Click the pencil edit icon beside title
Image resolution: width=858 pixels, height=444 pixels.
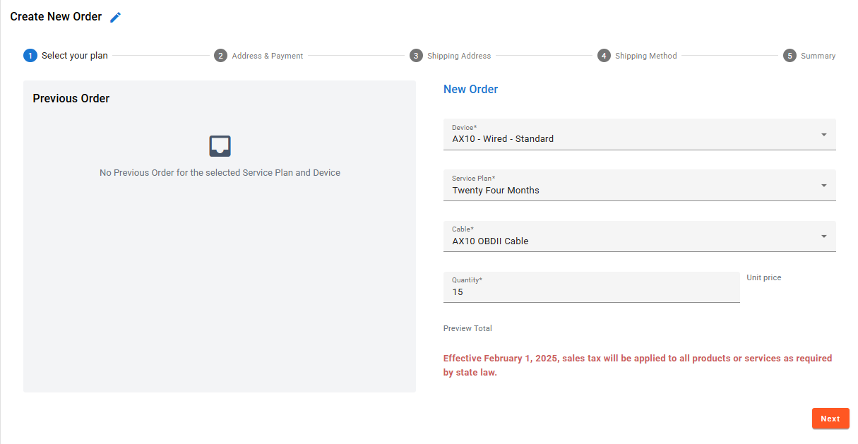pyautogui.click(x=116, y=17)
